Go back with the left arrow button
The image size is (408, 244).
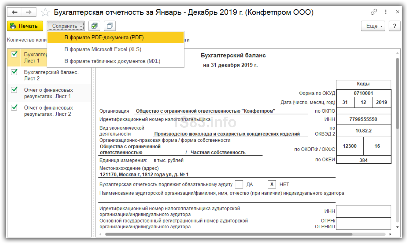14,12
